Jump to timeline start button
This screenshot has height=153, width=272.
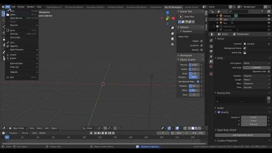95,133
